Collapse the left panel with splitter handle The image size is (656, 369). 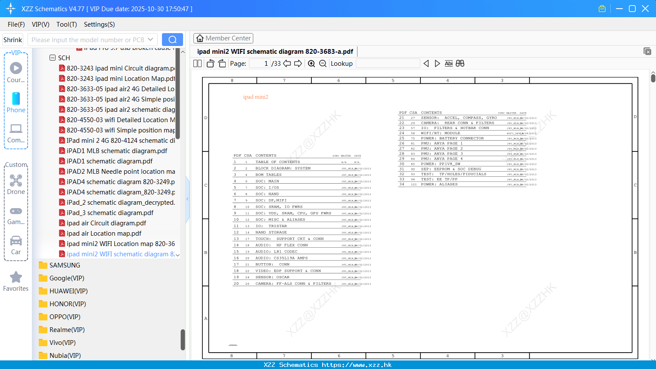tap(187, 199)
